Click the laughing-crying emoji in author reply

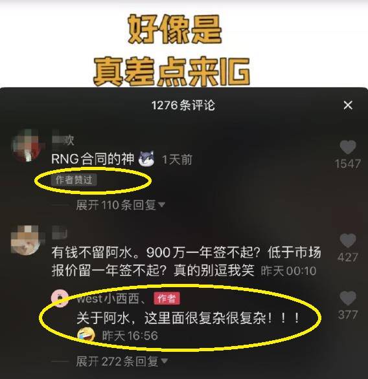(x=86, y=335)
